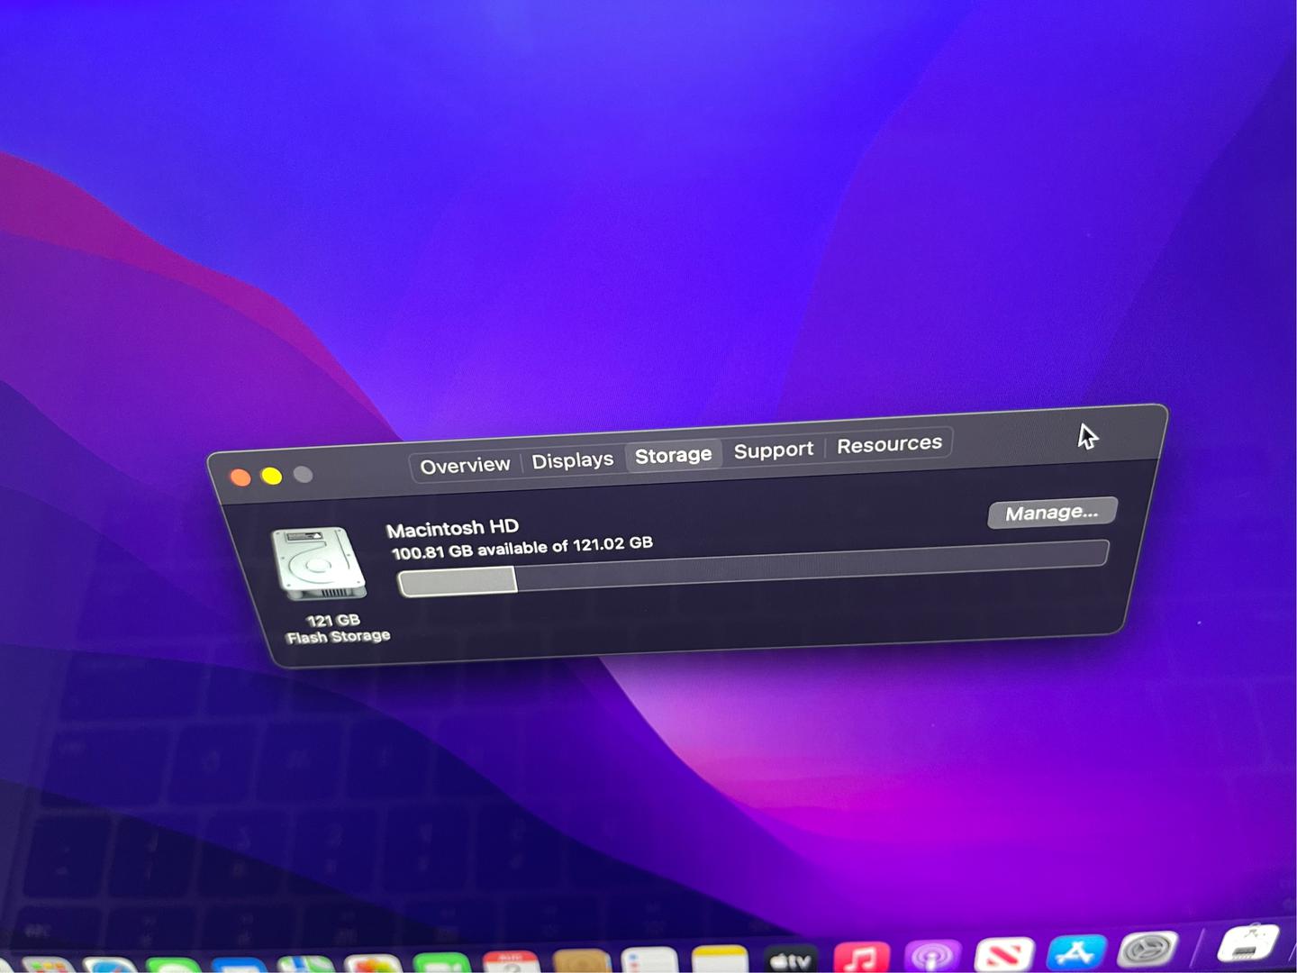Click the Manage... button
The width and height of the screenshot is (1297, 973).
1052,513
